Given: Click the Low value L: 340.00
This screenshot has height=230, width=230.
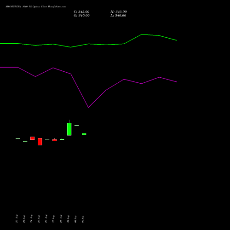Looking at the screenshot, I should [x=118, y=16].
